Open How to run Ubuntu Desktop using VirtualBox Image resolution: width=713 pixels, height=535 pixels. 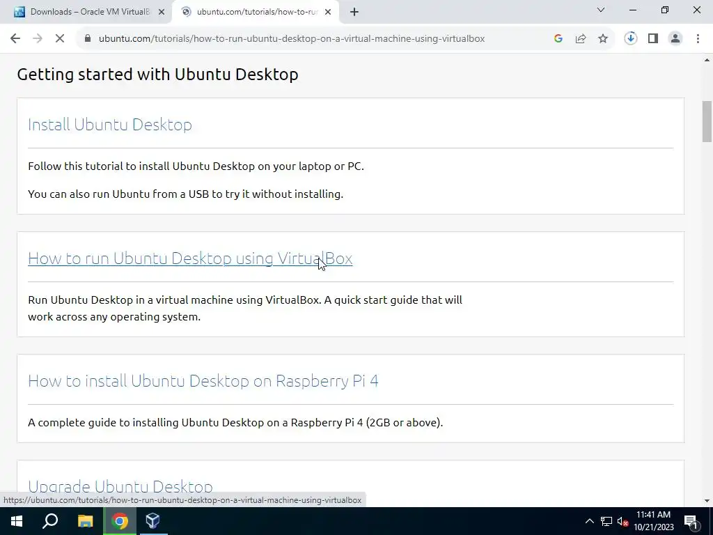pyautogui.click(x=190, y=258)
